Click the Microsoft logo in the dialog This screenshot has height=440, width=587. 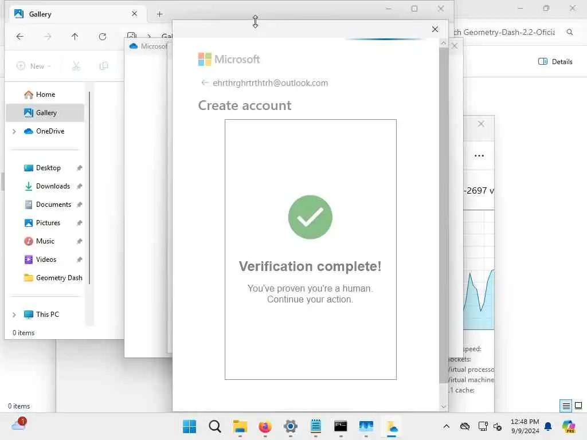point(229,59)
